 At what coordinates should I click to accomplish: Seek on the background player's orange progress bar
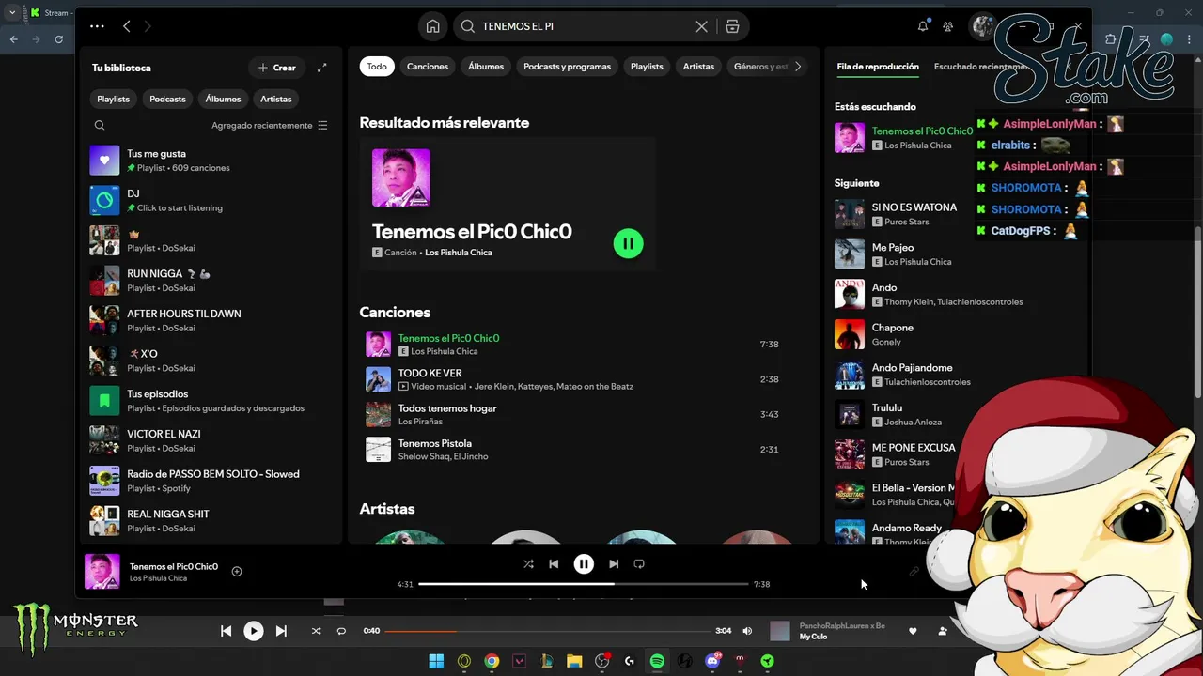tap(548, 631)
